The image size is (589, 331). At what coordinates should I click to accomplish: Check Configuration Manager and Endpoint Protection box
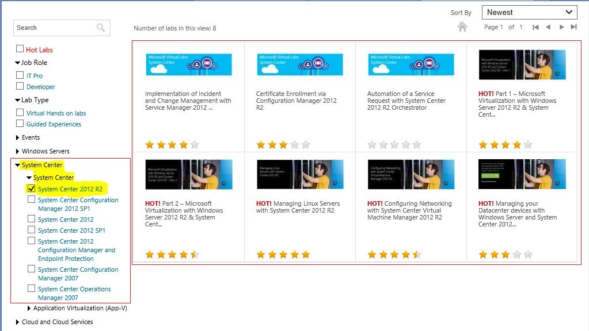tap(32, 241)
